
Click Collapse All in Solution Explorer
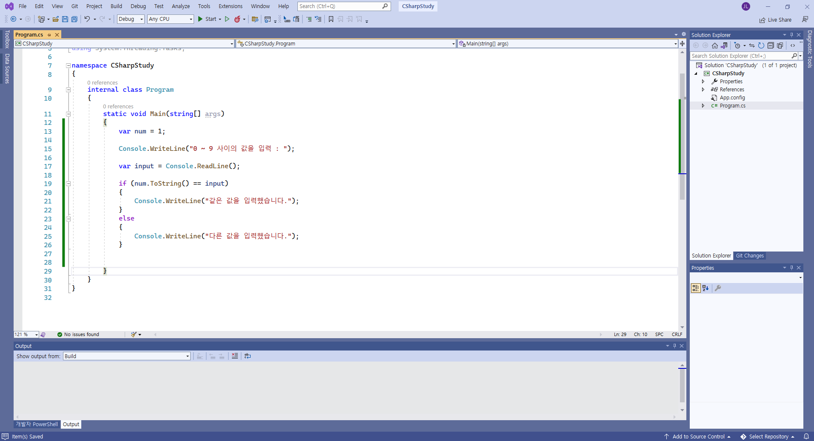click(x=771, y=45)
